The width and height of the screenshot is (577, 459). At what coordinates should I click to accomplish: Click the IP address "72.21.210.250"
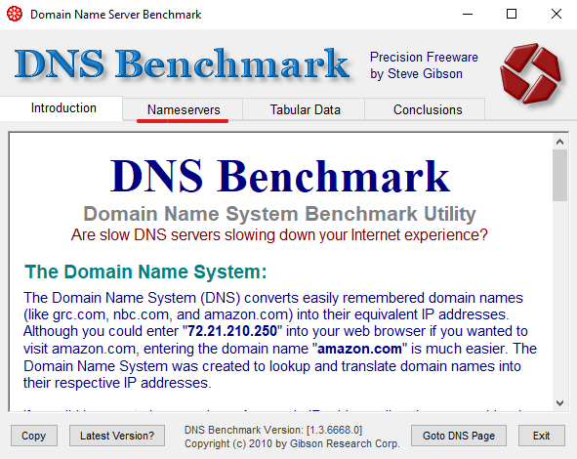232,331
